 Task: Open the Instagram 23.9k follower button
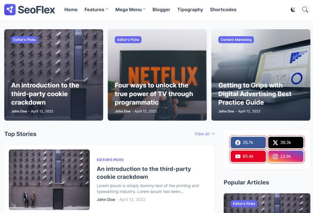pos(285,157)
